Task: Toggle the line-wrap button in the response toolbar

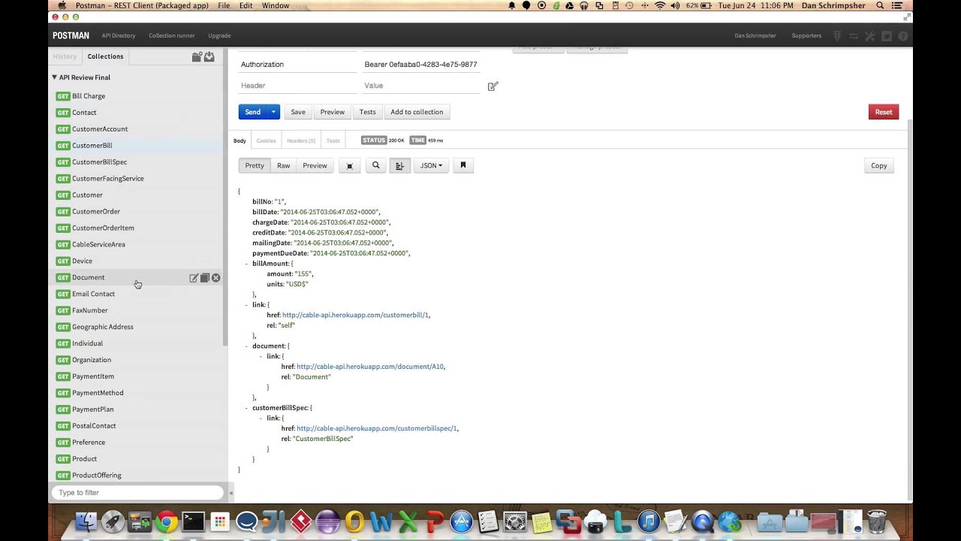Action: (399, 165)
